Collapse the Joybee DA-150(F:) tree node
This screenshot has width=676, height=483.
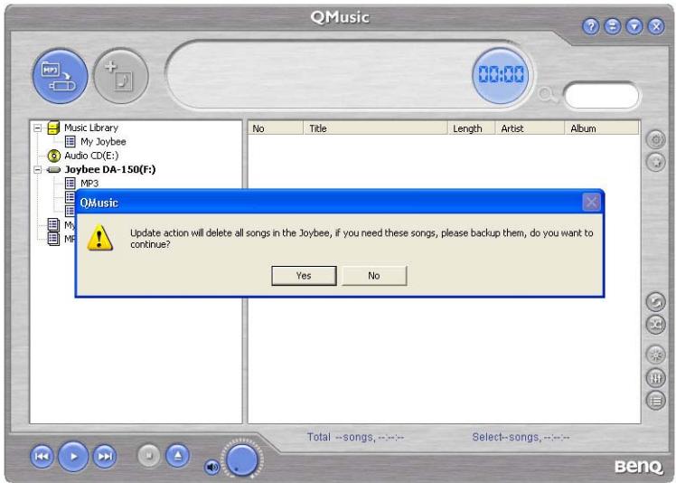click(x=38, y=170)
